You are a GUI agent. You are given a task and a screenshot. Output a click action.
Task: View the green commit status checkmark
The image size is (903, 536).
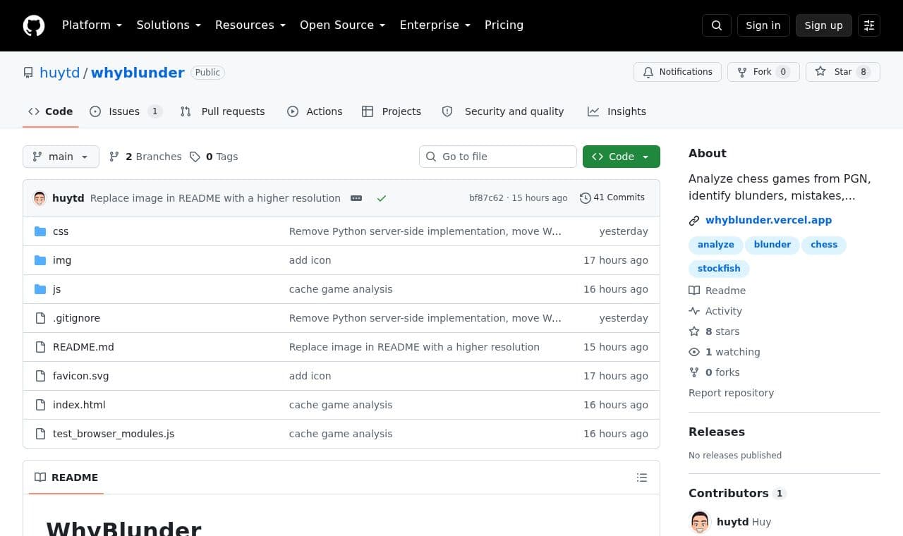382,198
